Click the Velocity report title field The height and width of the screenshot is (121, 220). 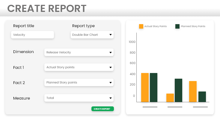click(x=32, y=35)
